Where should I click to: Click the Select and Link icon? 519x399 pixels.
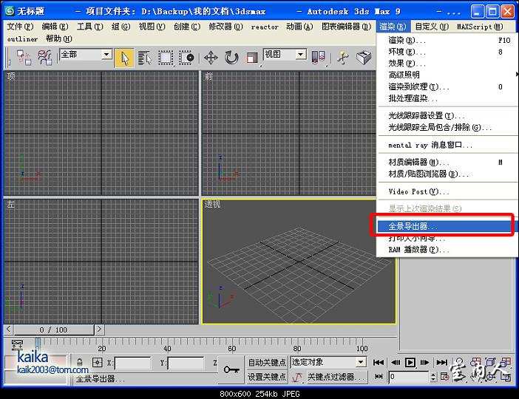24,58
